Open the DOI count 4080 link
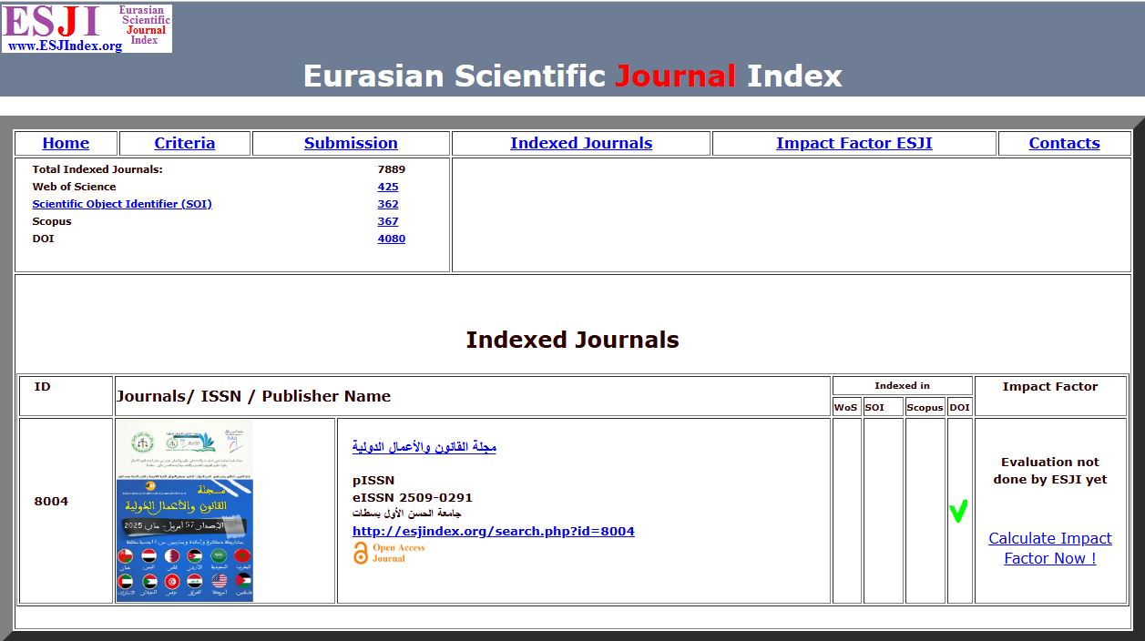This screenshot has height=641, width=1145. (392, 239)
